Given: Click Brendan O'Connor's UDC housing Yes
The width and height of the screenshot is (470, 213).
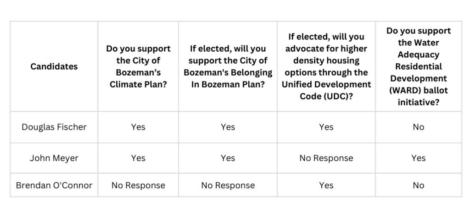Looking at the screenshot, I should click(x=326, y=186).
